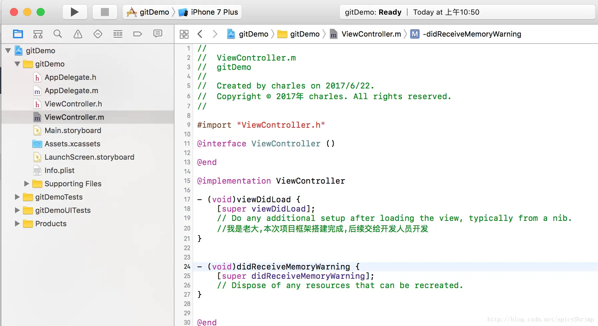The height and width of the screenshot is (326, 598).
Task: Click line number 17 gutter
Action: [187, 199]
